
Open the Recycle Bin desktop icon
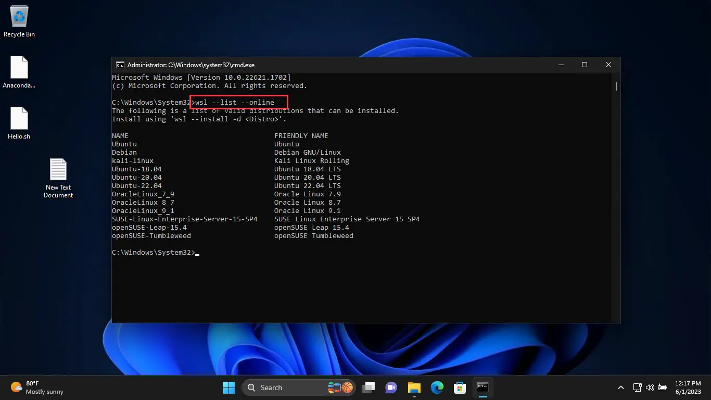coord(19,22)
